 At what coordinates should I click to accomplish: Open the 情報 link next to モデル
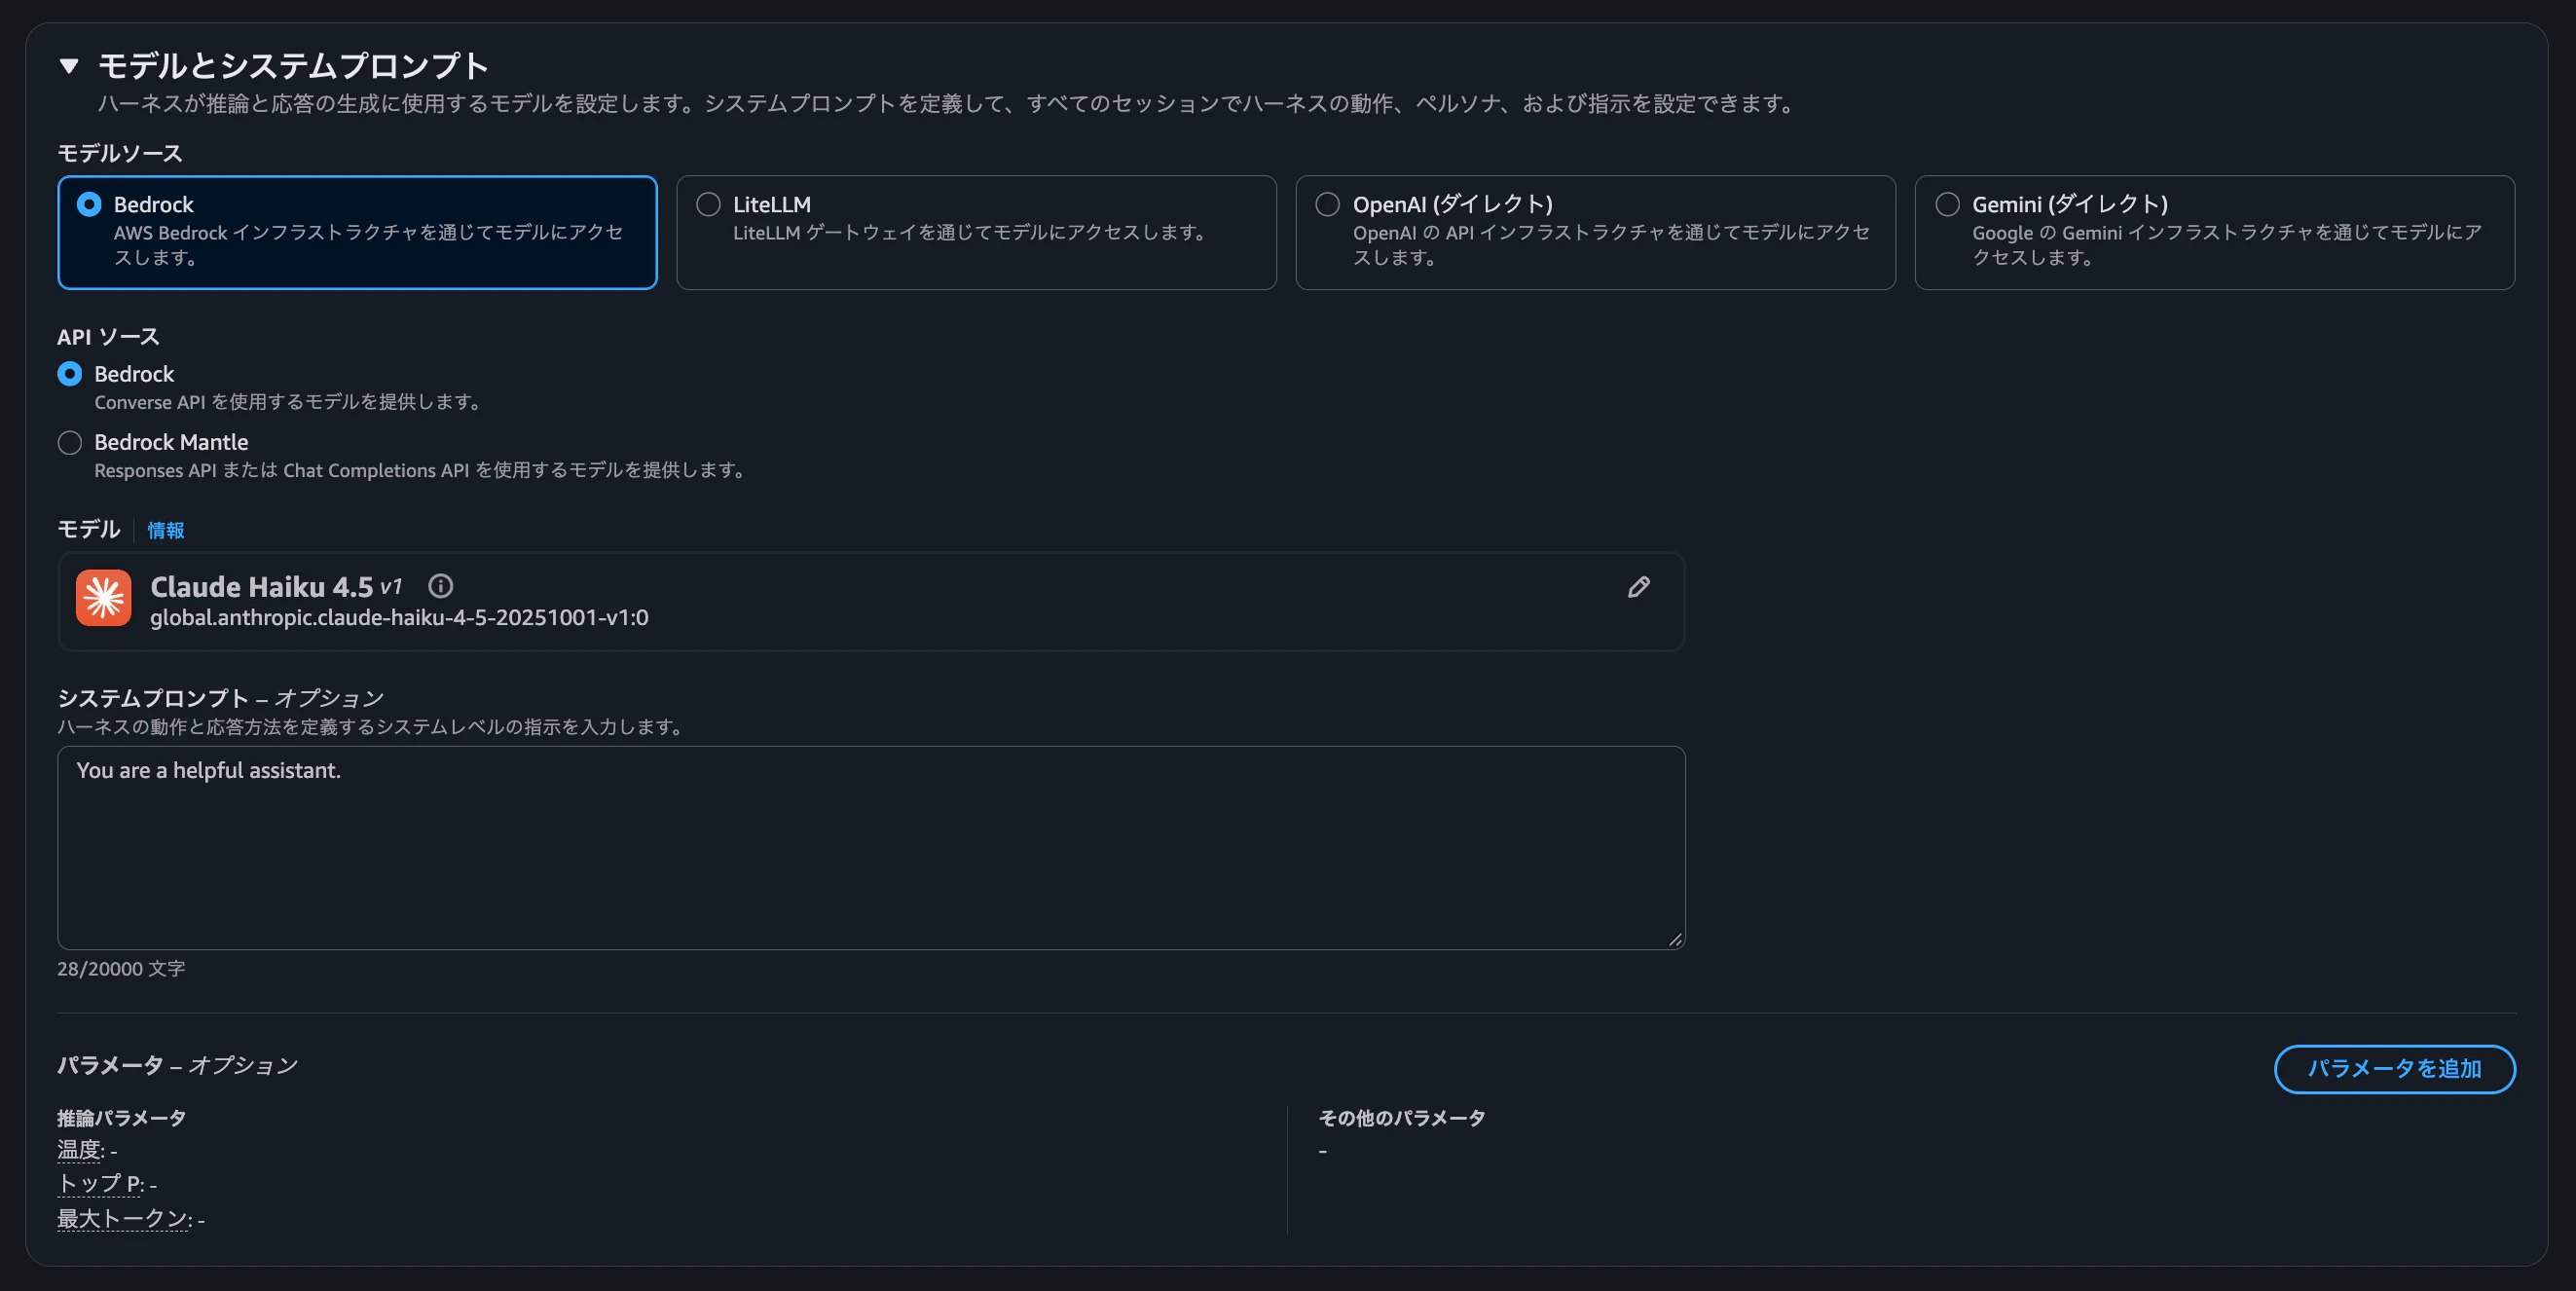point(166,530)
